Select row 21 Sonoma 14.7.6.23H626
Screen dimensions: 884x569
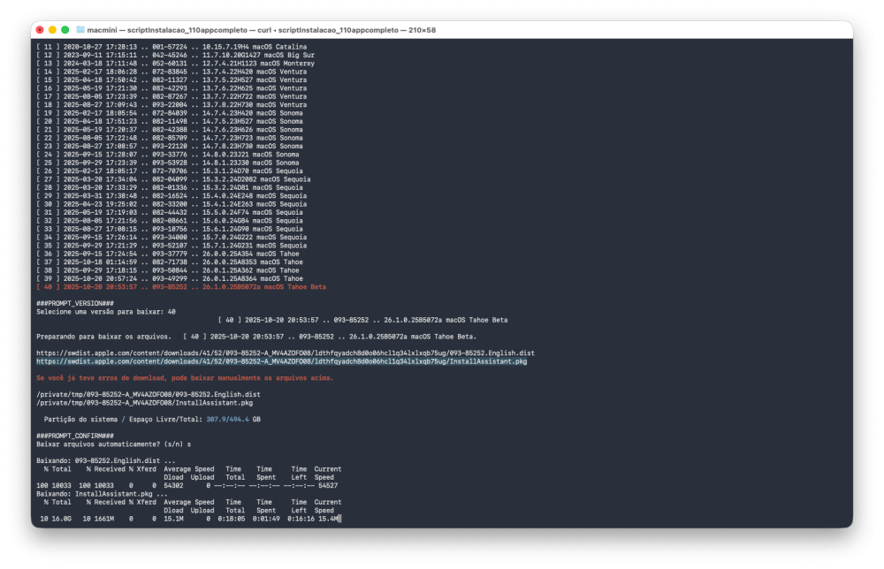pos(170,130)
